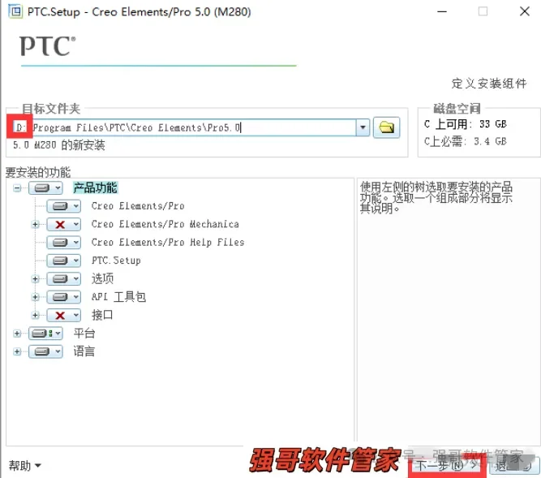Click install drive icon for 选项
Image resolution: width=541 pixels, height=478 pixels.
[x=60, y=279]
